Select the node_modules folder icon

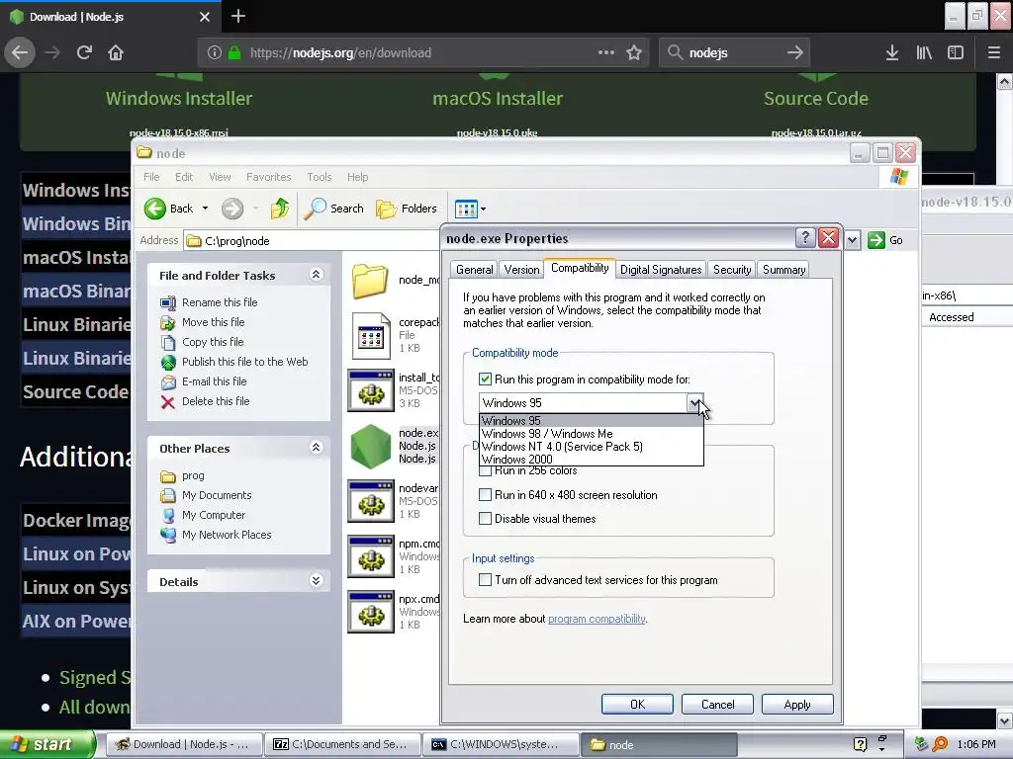[370, 280]
